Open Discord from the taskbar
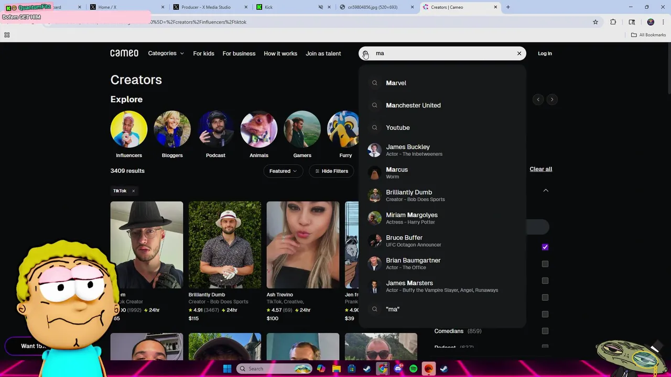671x377 pixels. pos(398,369)
